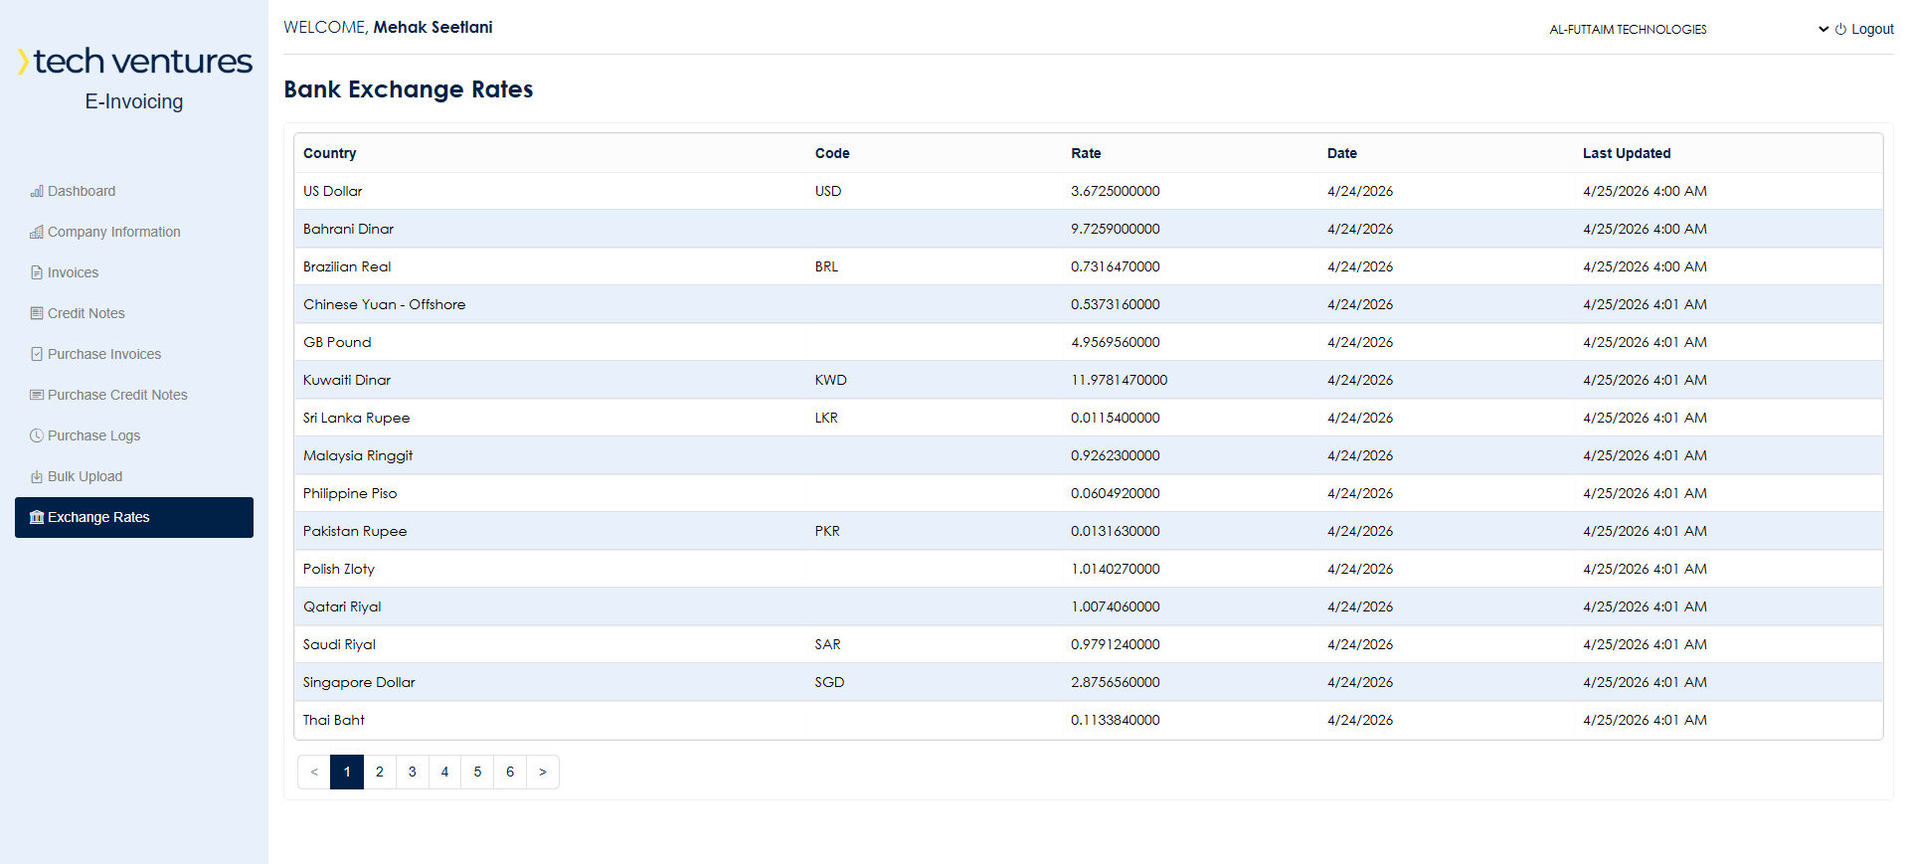Jump to page 6 in pagination
The image size is (1909, 864).
click(x=510, y=772)
